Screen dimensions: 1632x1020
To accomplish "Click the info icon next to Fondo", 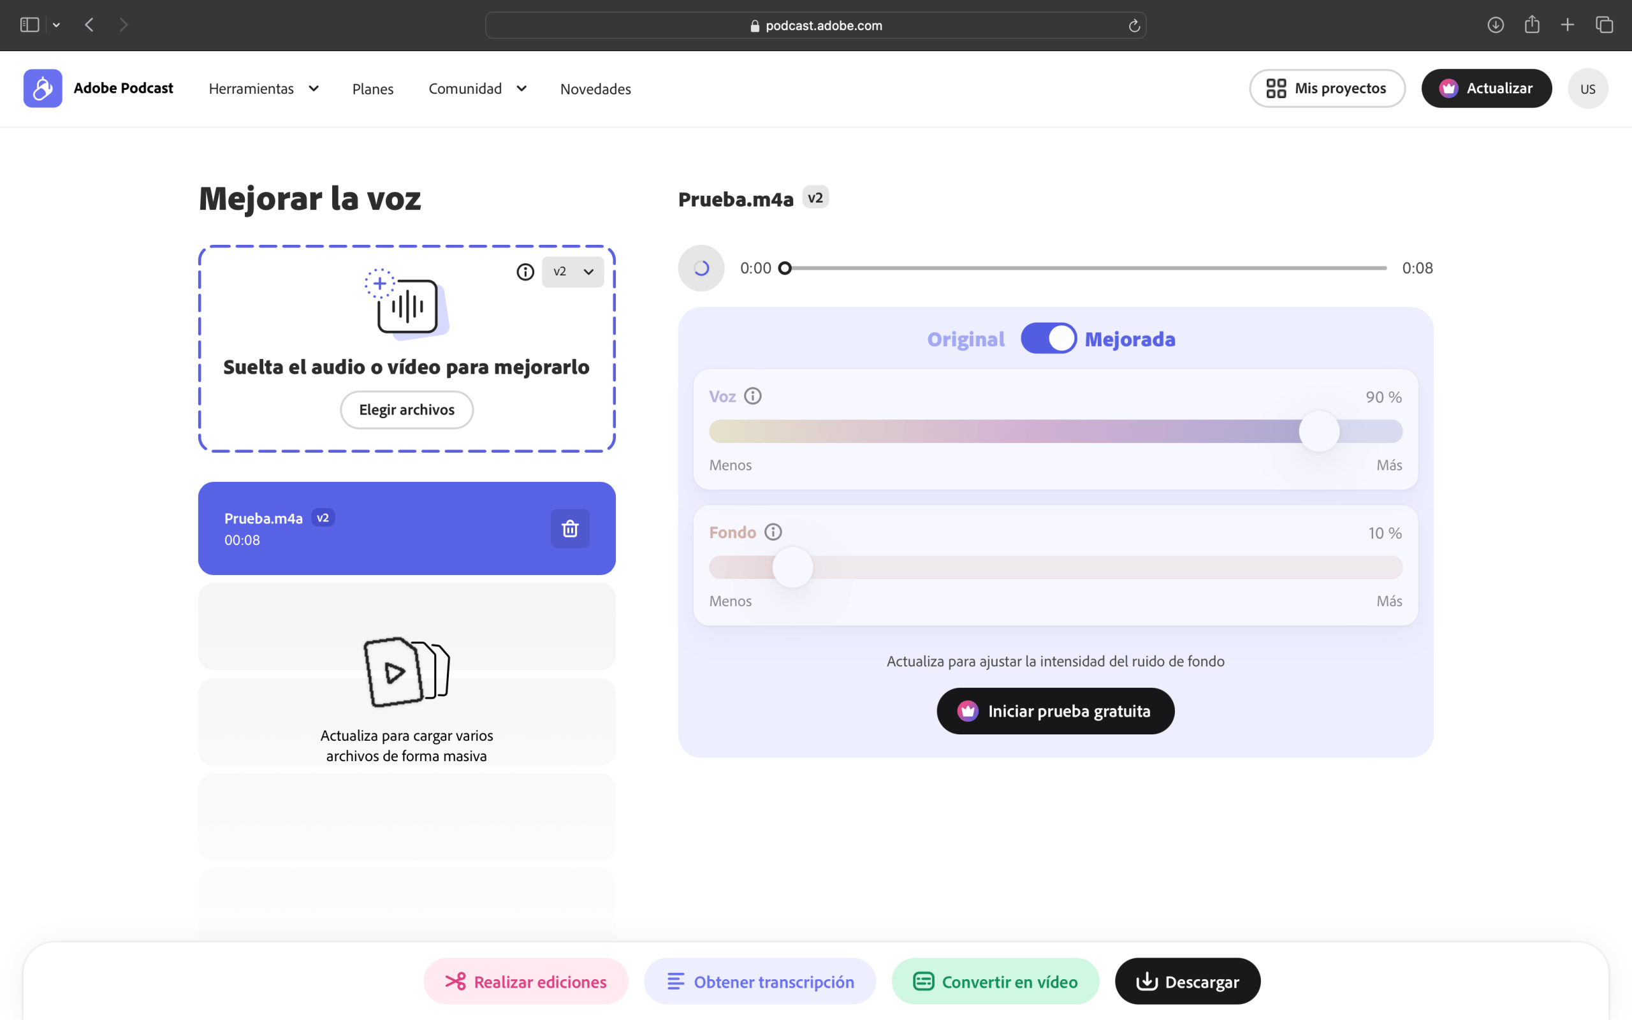I will pyautogui.click(x=773, y=532).
